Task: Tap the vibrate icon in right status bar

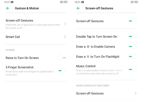Action: [132, 2]
